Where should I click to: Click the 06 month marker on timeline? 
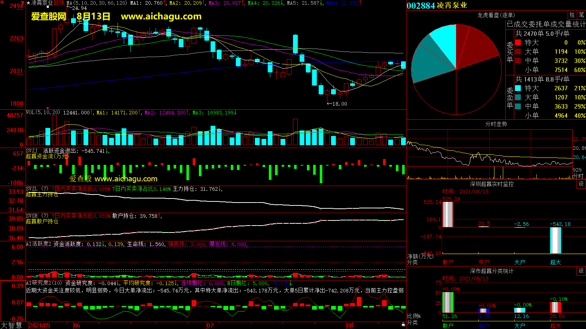click(77, 325)
